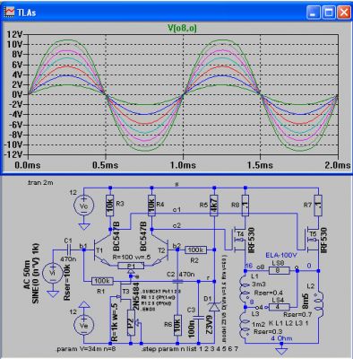Maximize the TLAs window
The height and width of the screenshot is (359, 353).
coord(329,13)
